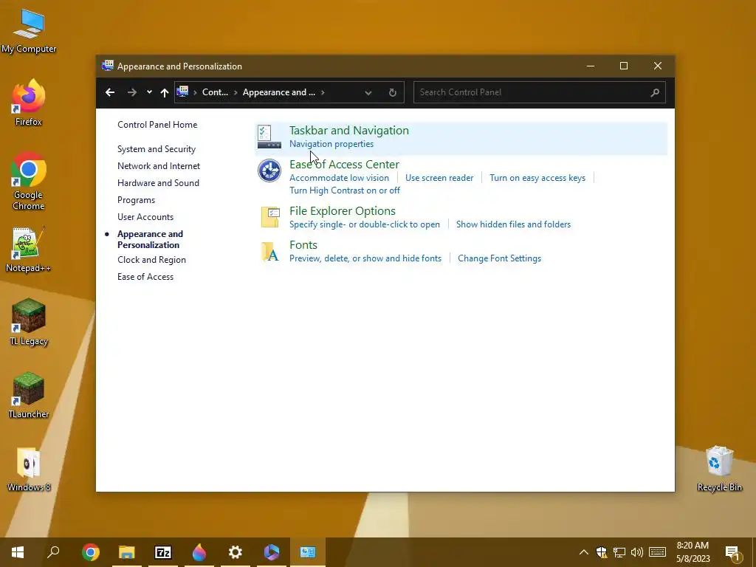The image size is (756, 567).
Task: Open System and Security category
Action: [x=157, y=149]
